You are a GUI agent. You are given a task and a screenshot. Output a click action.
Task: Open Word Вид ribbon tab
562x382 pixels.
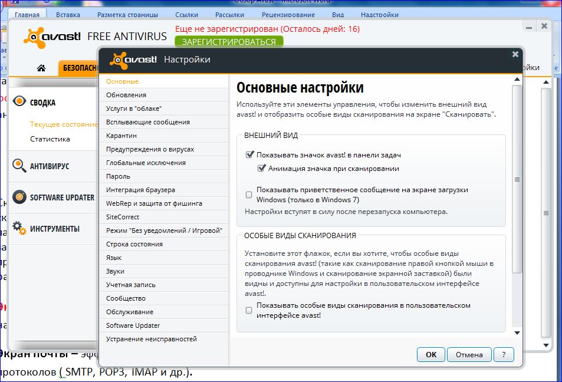coord(338,15)
